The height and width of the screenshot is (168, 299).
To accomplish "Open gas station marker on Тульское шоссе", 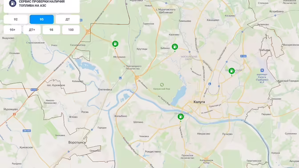I will coord(181,117).
